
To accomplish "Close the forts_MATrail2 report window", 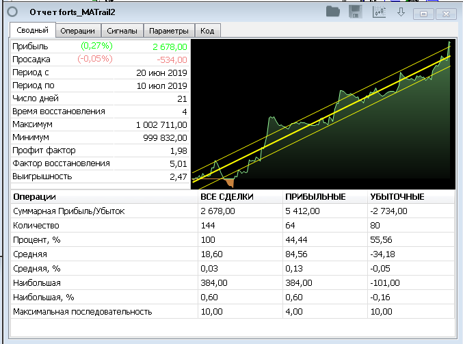I will tap(446, 13).
